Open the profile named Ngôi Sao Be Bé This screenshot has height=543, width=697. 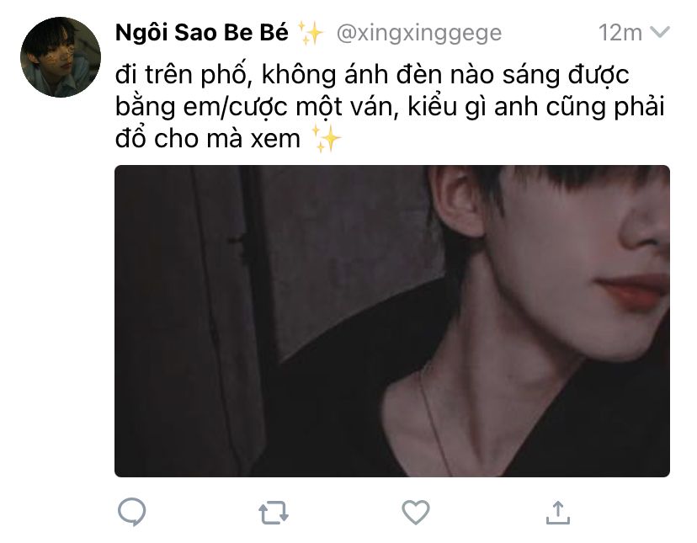pyautogui.click(x=202, y=33)
